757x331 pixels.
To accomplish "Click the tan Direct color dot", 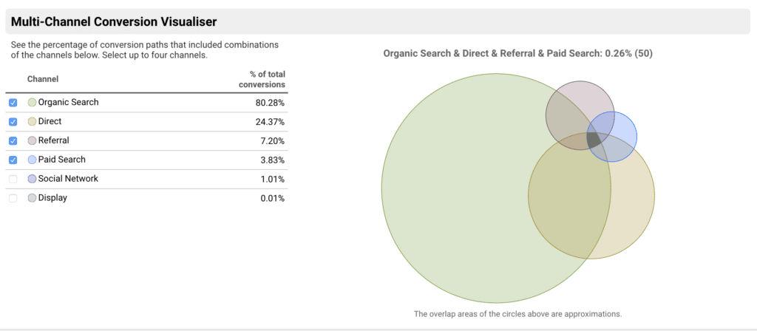I will click(32, 122).
